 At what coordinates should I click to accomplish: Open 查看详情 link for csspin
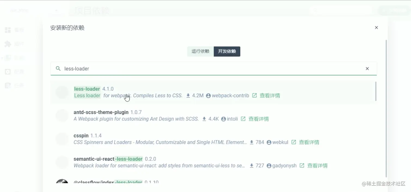click(x=309, y=142)
